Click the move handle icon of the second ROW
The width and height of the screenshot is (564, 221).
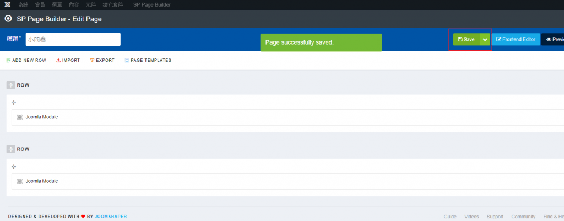[10, 149]
